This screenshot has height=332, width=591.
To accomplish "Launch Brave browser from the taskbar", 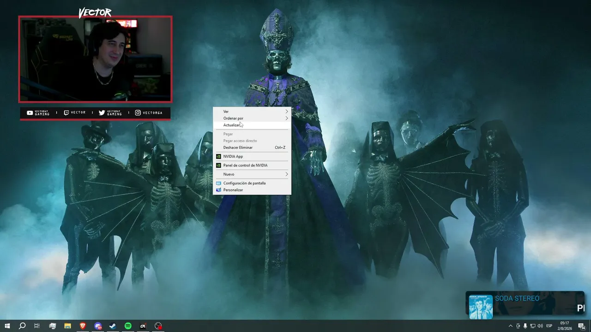I will click(83, 326).
